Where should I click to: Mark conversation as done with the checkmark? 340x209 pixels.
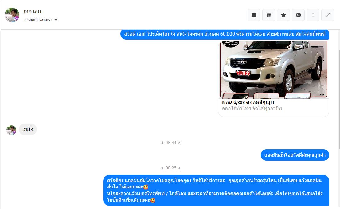(328, 15)
